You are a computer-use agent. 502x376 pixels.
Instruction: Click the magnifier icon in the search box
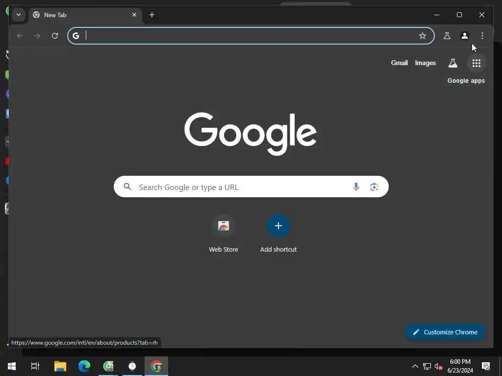[127, 187]
